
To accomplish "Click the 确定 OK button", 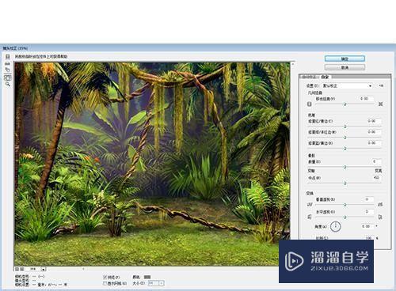I will tap(345, 59).
